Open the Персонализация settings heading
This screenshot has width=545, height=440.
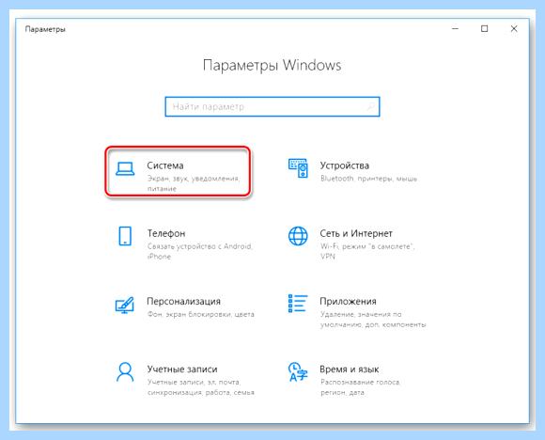(x=183, y=301)
